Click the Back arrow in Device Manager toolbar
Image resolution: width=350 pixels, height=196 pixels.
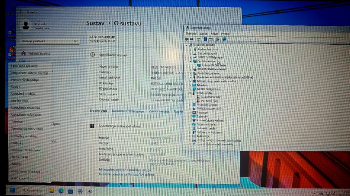[187, 39]
